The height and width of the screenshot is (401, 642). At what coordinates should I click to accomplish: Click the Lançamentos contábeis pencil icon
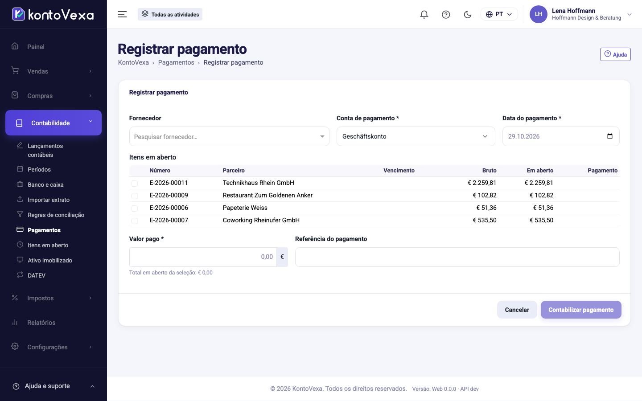pyautogui.click(x=20, y=145)
